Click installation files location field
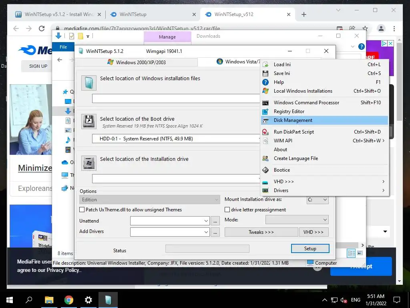Screen dimensions: 410x308 (176, 99)
